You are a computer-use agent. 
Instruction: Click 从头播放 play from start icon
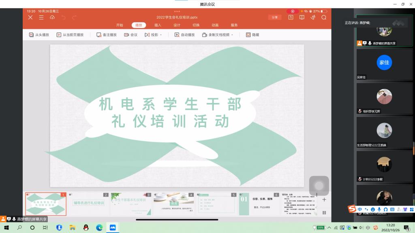pos(31,35)
